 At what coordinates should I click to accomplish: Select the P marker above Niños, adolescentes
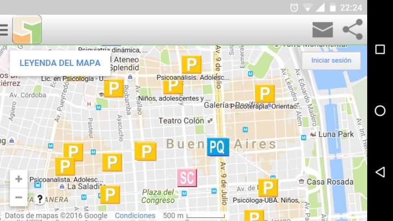[173, 86]
